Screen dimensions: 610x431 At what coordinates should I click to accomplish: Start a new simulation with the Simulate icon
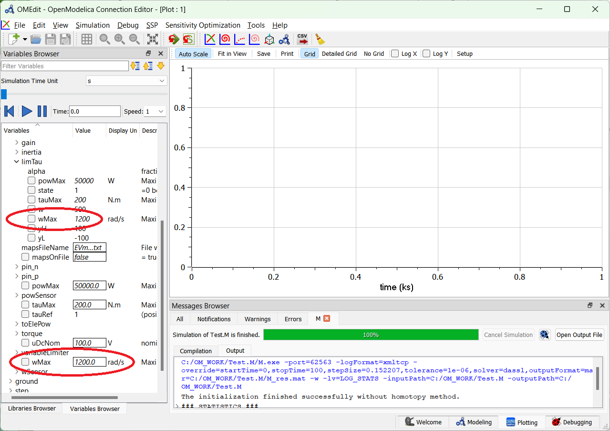tap(173, 39)
